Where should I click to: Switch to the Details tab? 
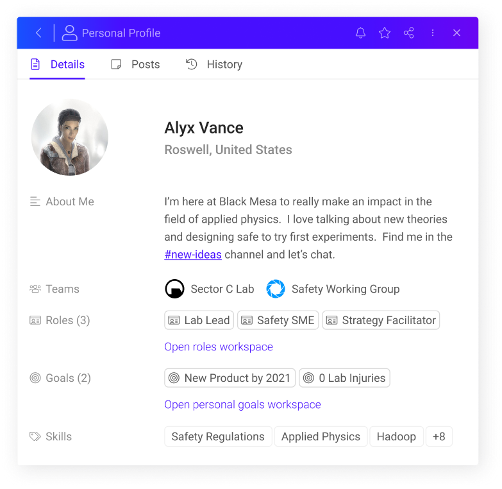pyautogui.click(x=57, y=64)
